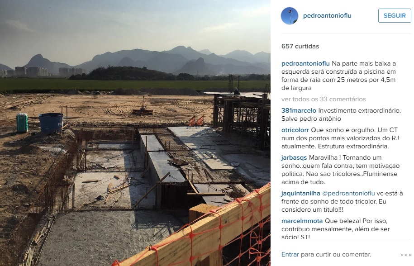Viewport: 414px width, 266px height.
Task: Click the blue water tank in photo
Action: pyautogui.click(x=51, y=123)
